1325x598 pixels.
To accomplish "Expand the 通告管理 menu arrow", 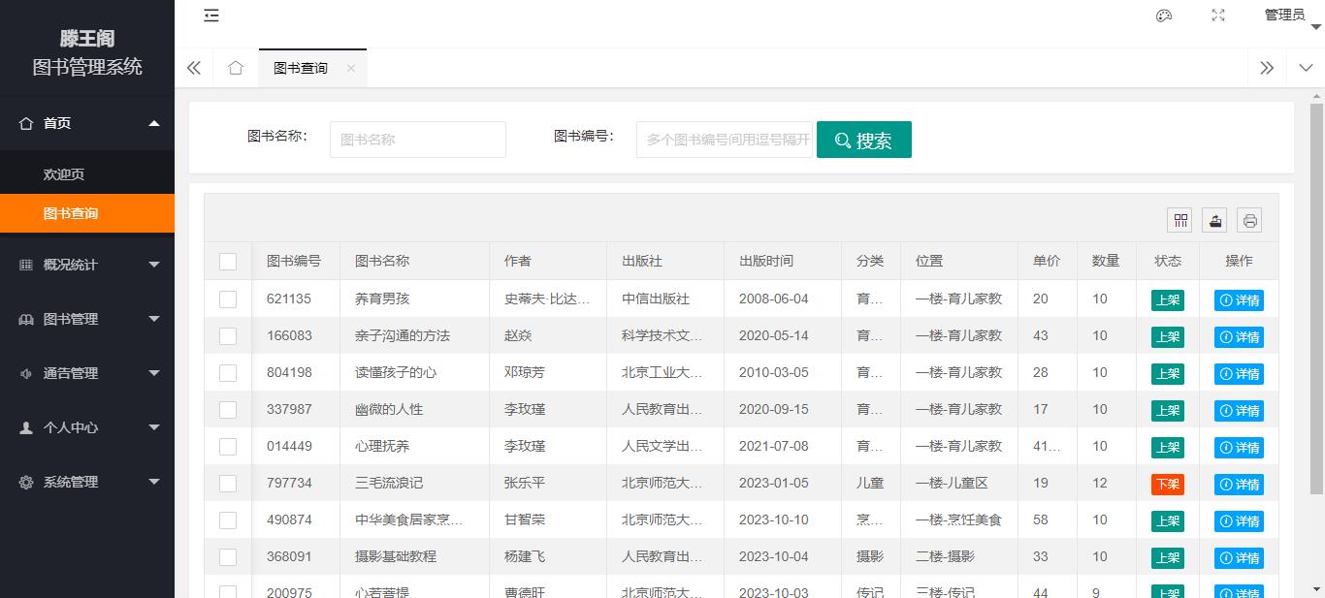I will (x=154, y=373).
